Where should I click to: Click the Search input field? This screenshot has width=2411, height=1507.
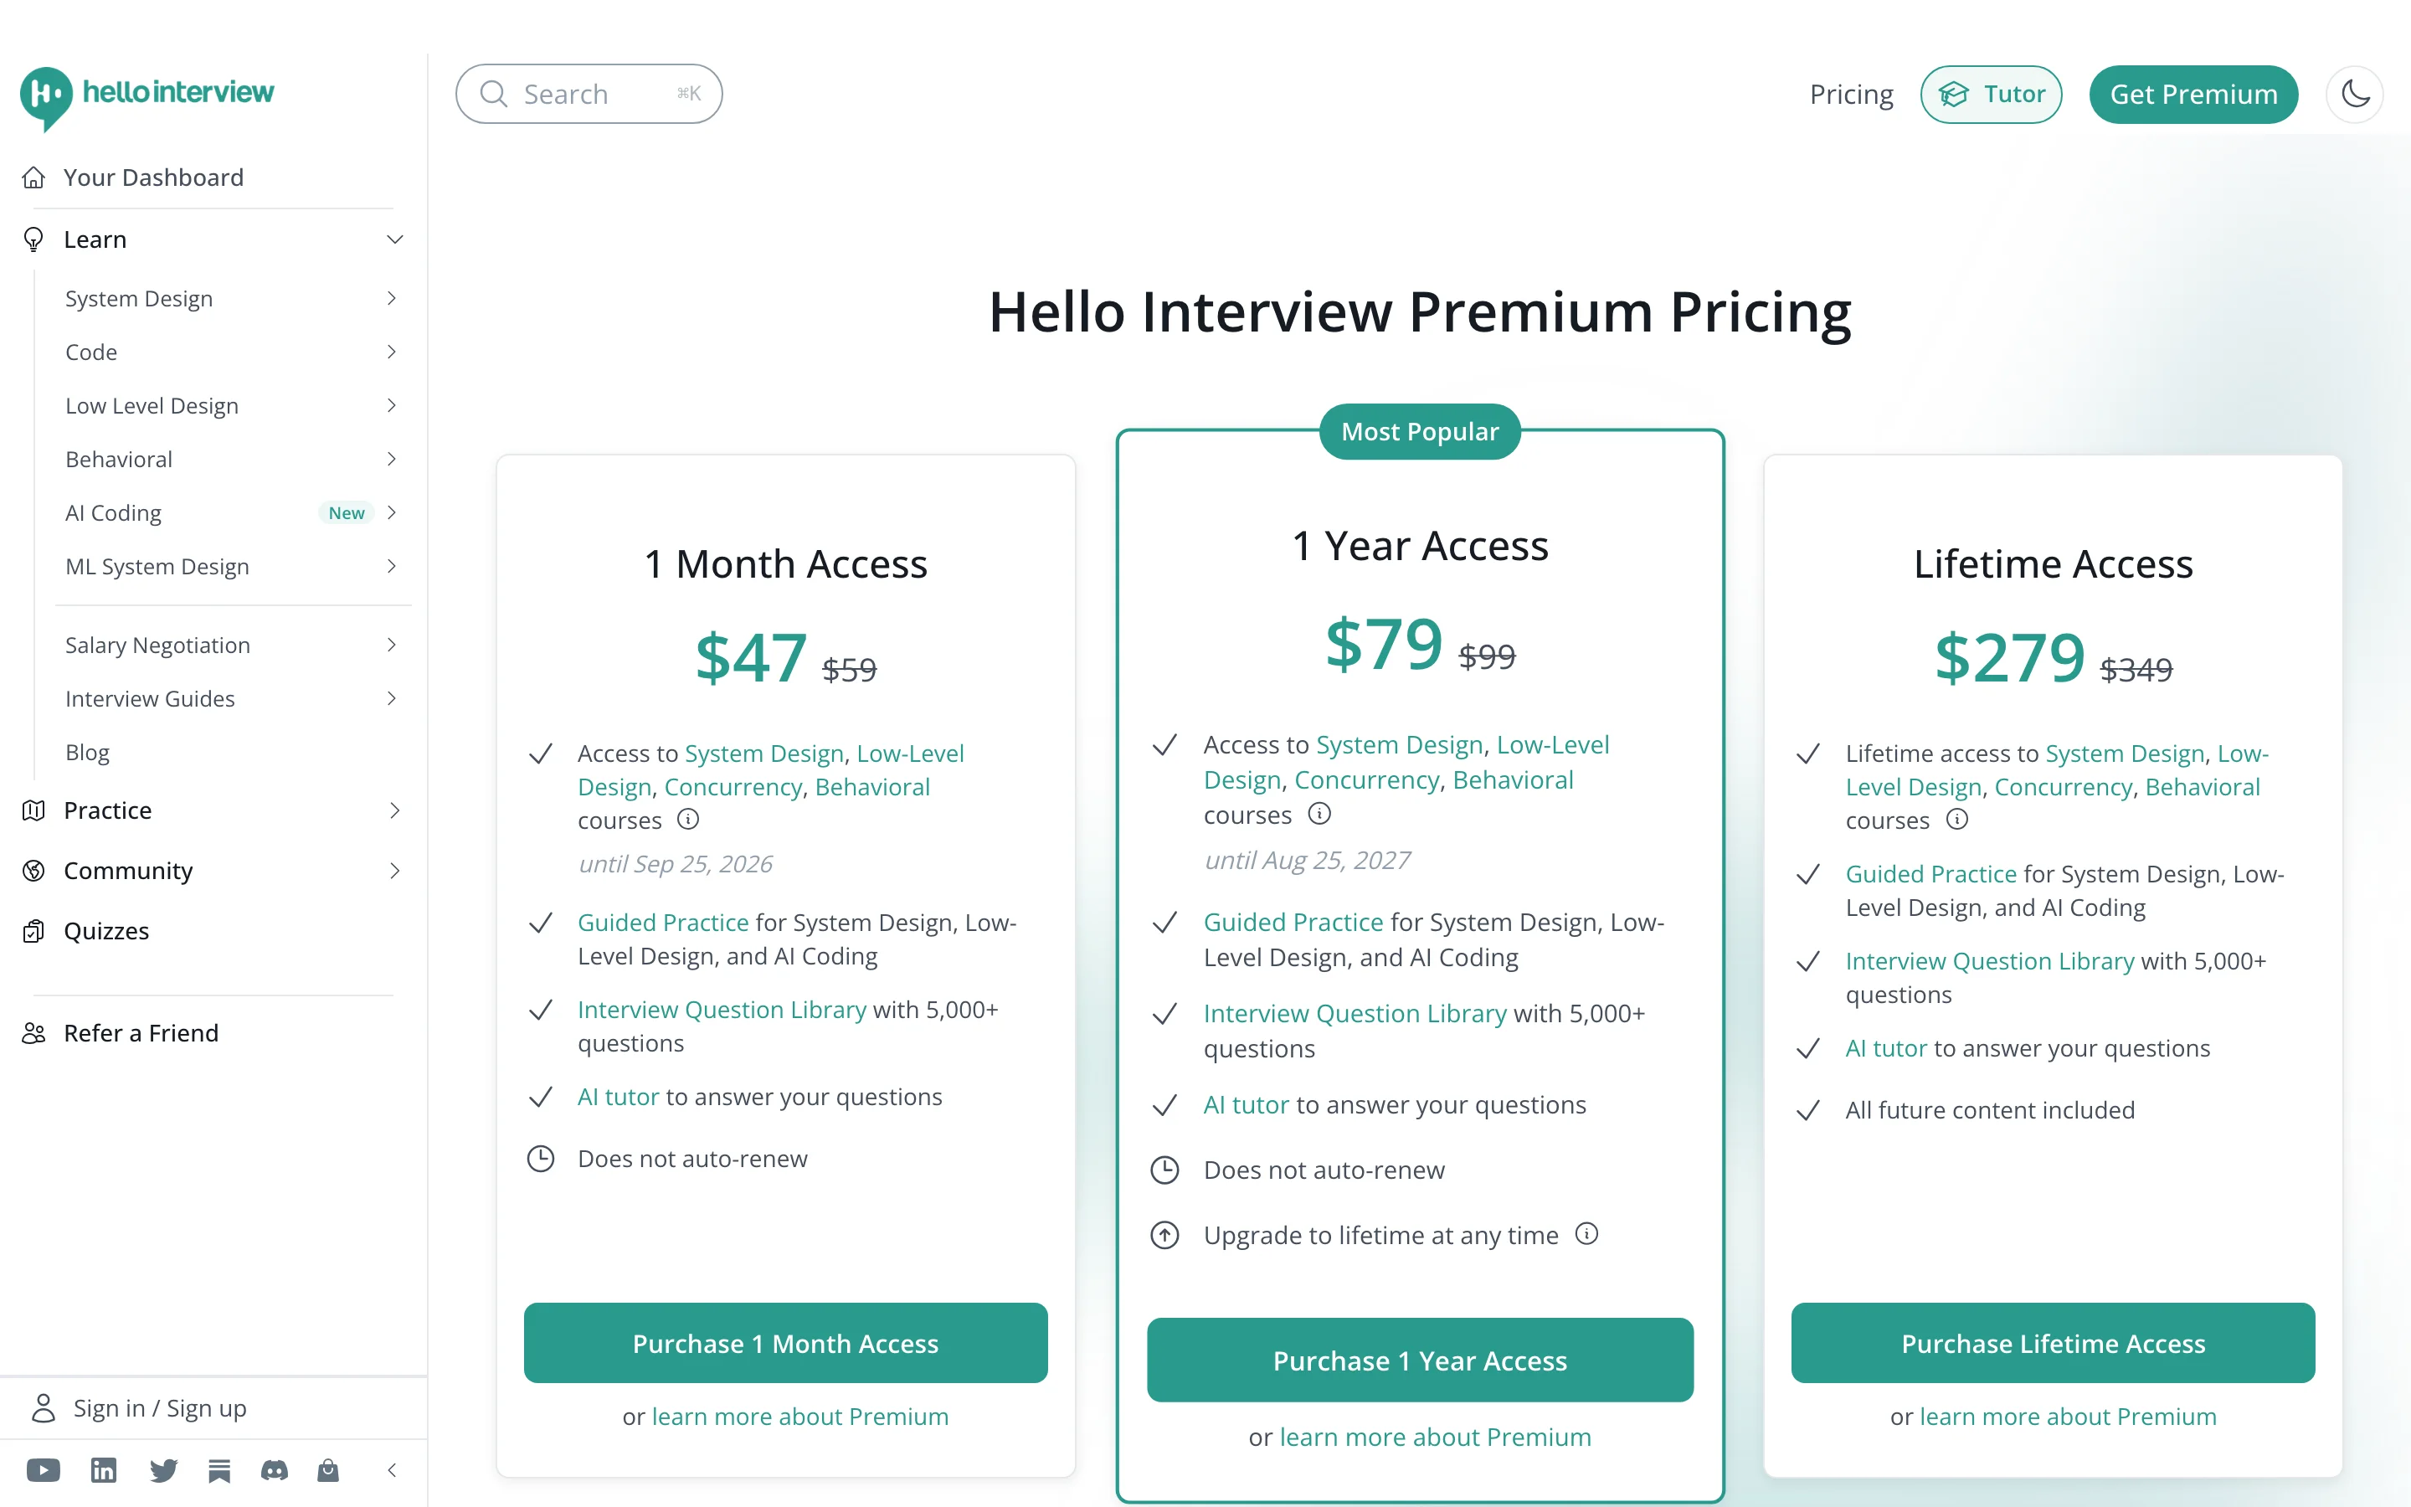[x=589, y=95]
